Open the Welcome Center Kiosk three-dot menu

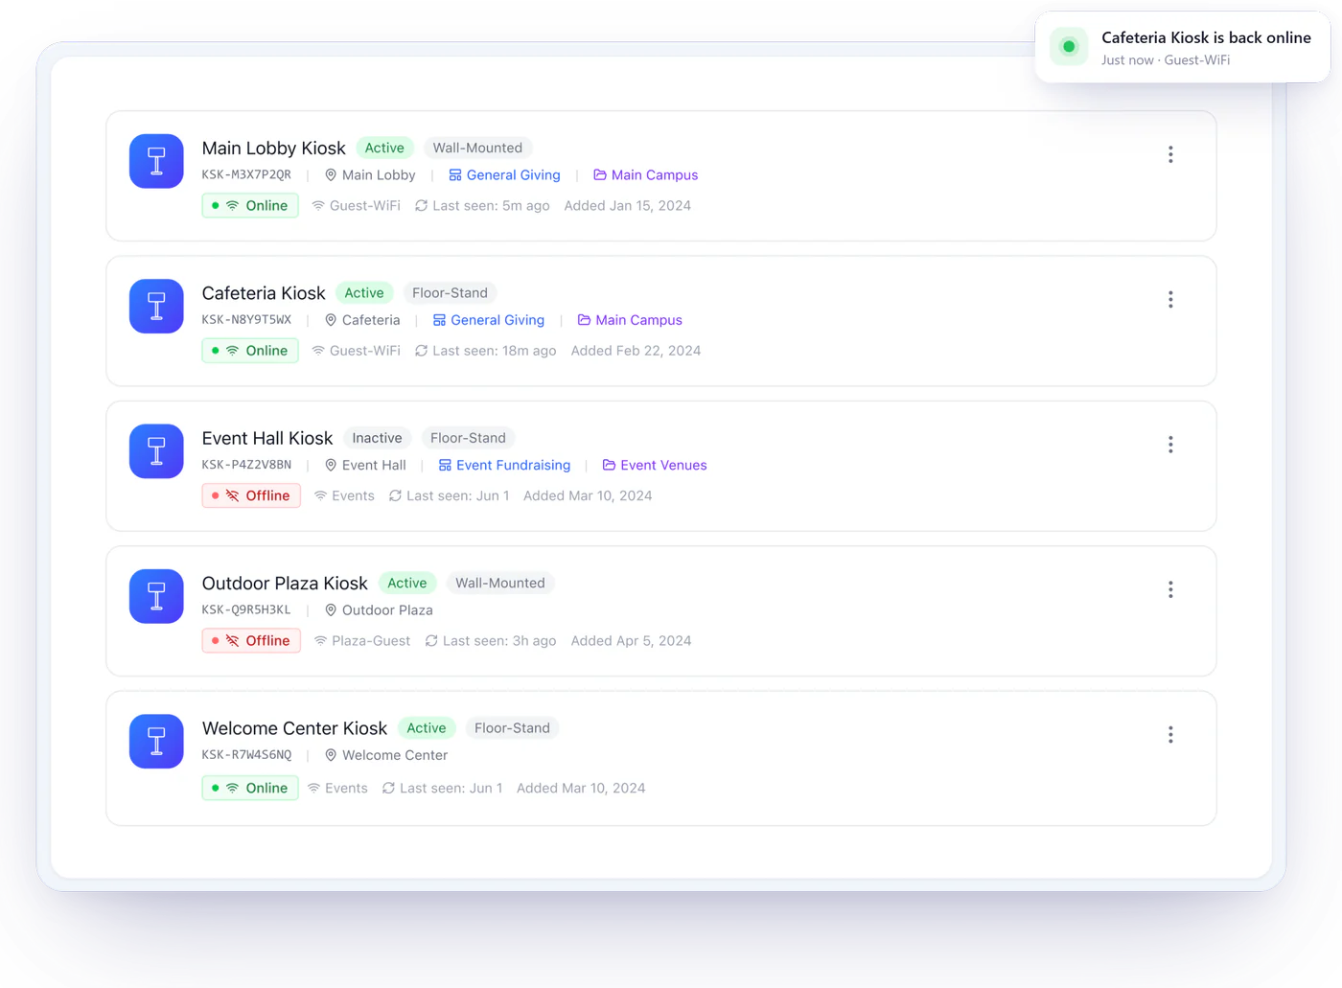[x=1170, y=734]
